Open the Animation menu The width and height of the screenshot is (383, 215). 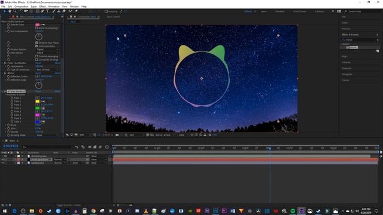click(x=54, y=7)
